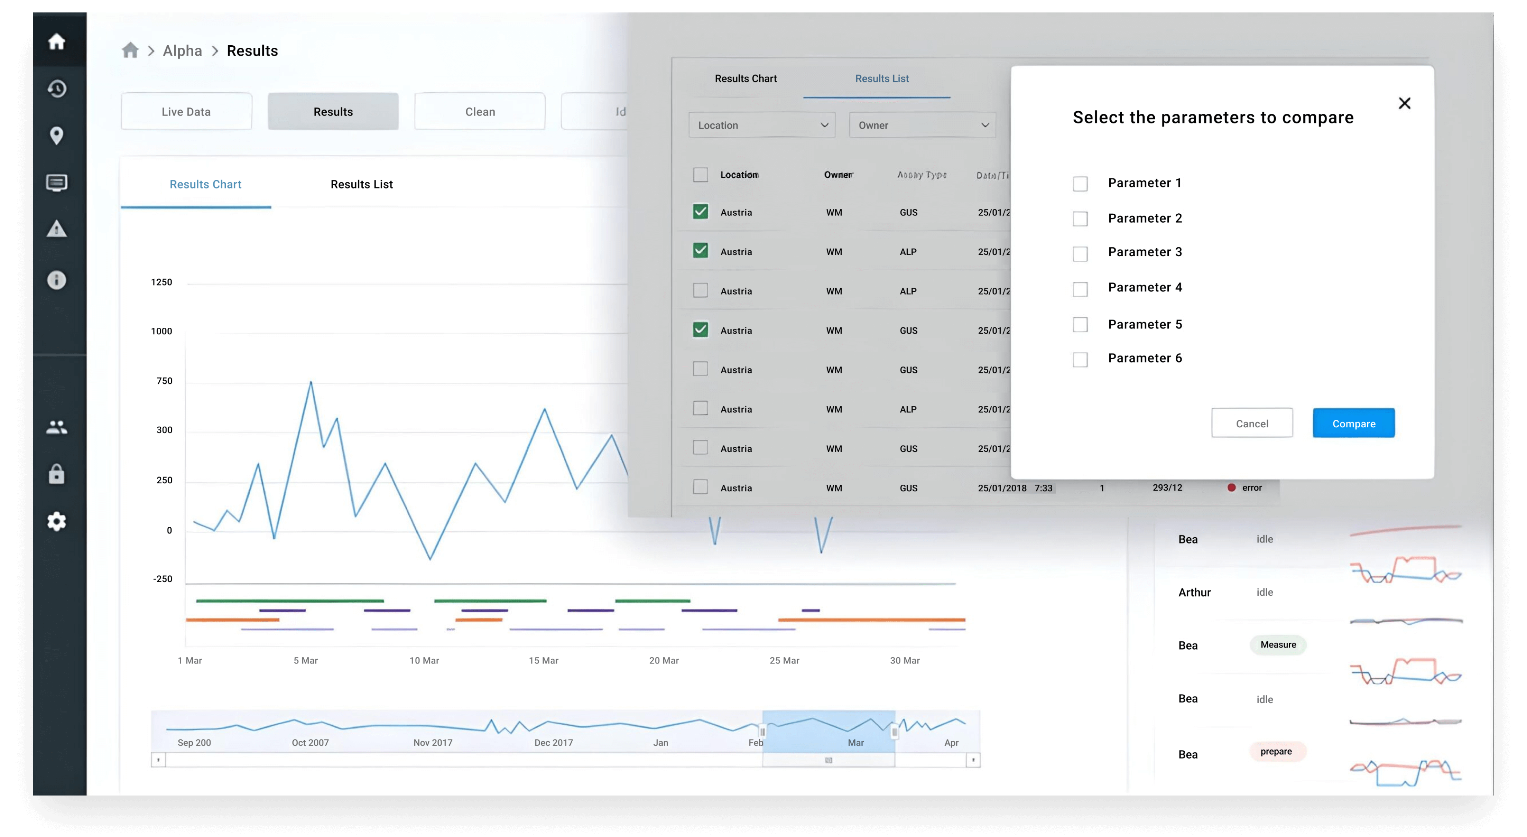Close the parameter compare dialog
1527x837 pixels.
pos(1404,103)
